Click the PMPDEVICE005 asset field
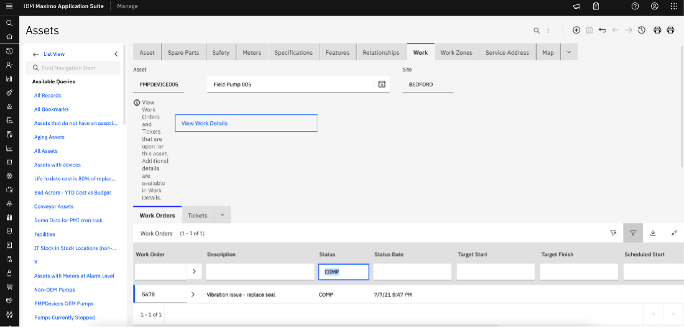684x328 pixels. tap(159, 84)
